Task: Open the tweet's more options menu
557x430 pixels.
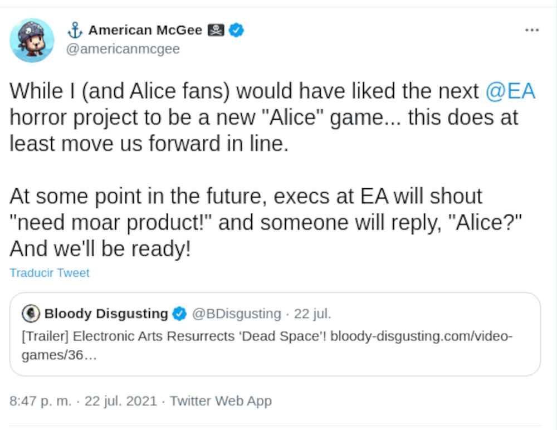Action: point(532,30)
